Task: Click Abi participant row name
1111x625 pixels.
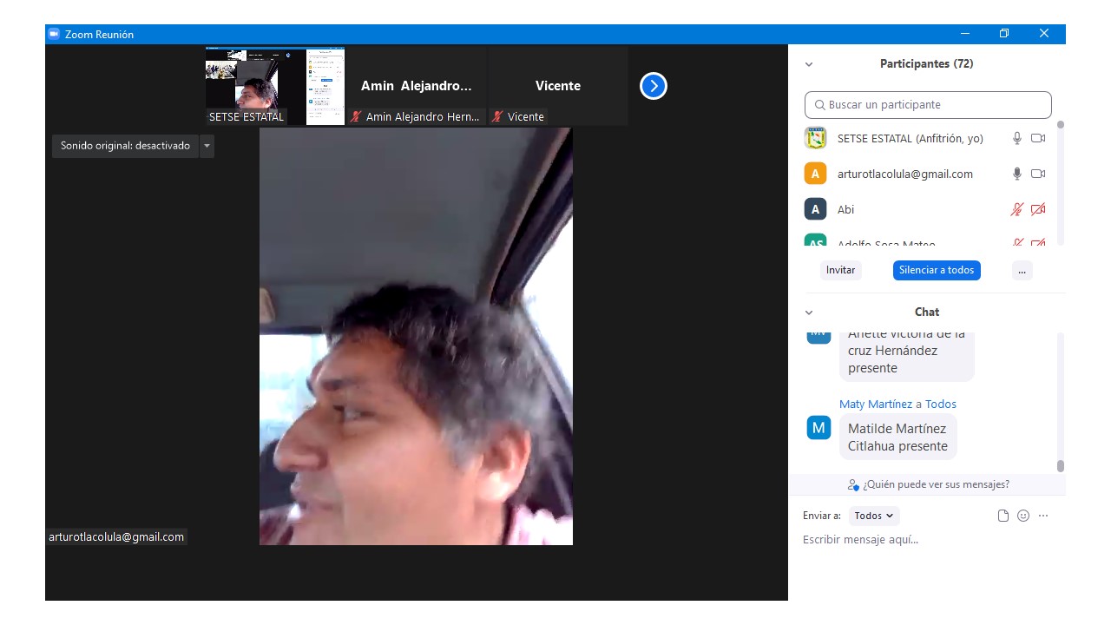Action: [x=845, y=209]
